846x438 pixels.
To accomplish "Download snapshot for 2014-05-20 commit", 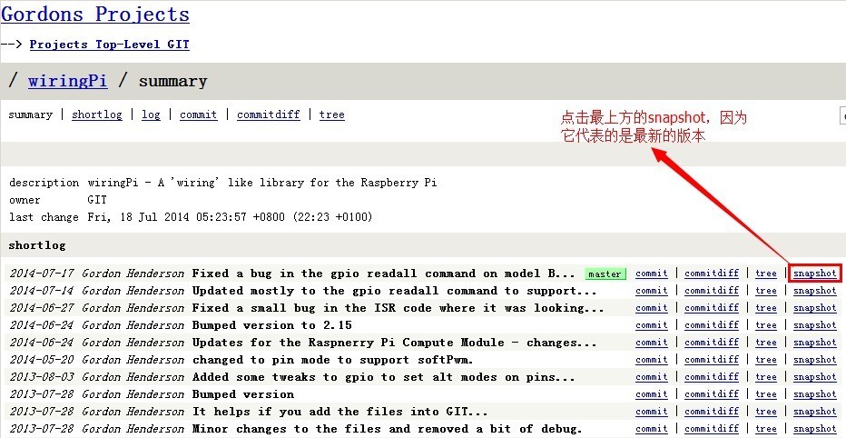I will click(x=815, y=360).
